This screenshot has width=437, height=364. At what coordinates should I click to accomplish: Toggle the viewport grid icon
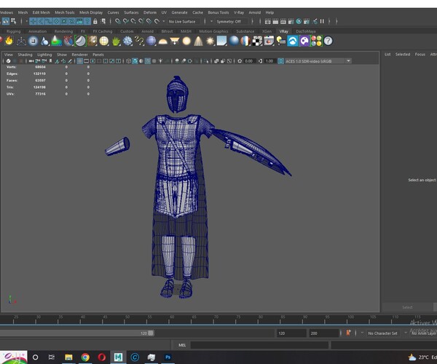click(79, 61)
